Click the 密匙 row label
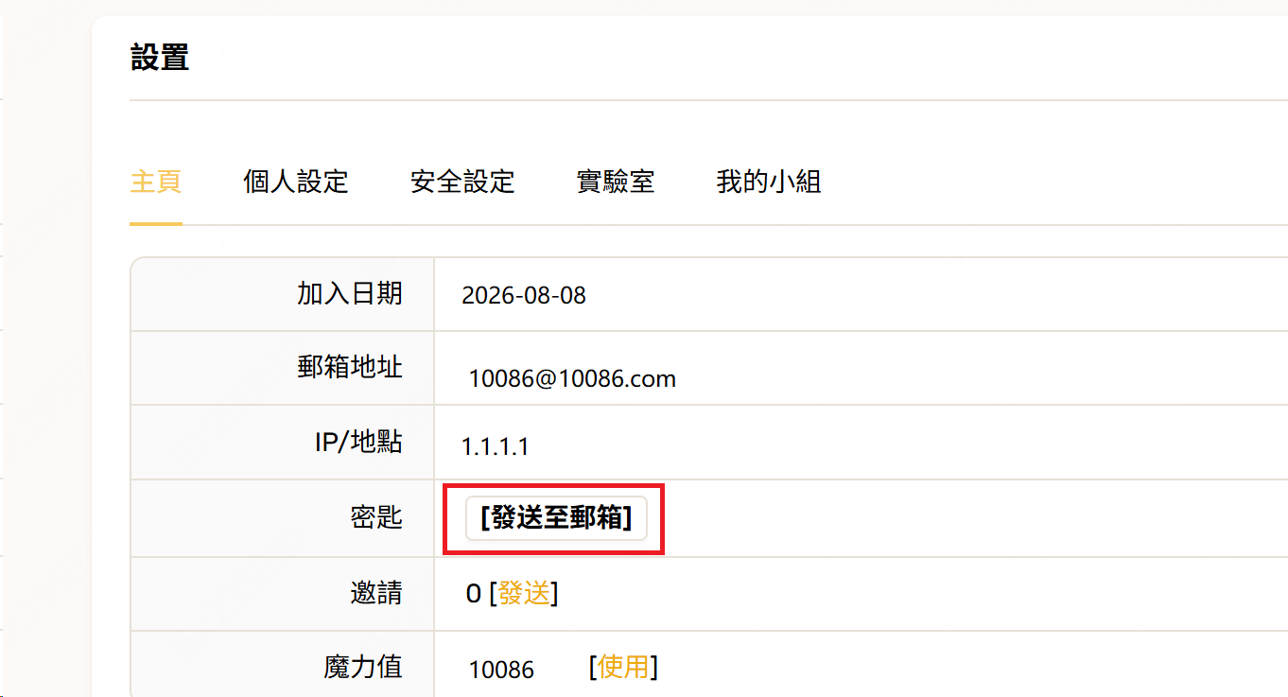 coord(376,517)
